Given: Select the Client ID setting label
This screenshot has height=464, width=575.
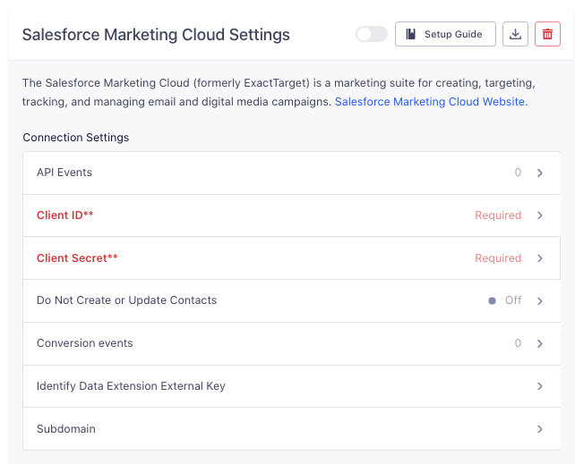Looking at the screenshot, I should (x=65, y=215).
